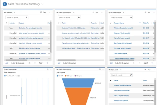
Task: Go to previous page in My Active Accounts
Action: pos(139,63)
